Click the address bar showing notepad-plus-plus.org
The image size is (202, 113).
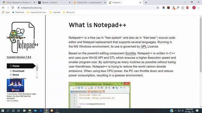click(x=88, y=8)
